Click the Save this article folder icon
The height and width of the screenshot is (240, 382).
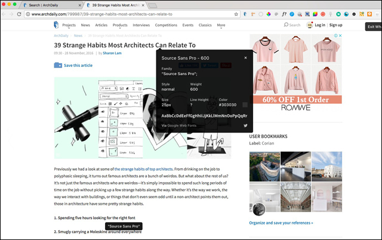(x=57, y=65)
